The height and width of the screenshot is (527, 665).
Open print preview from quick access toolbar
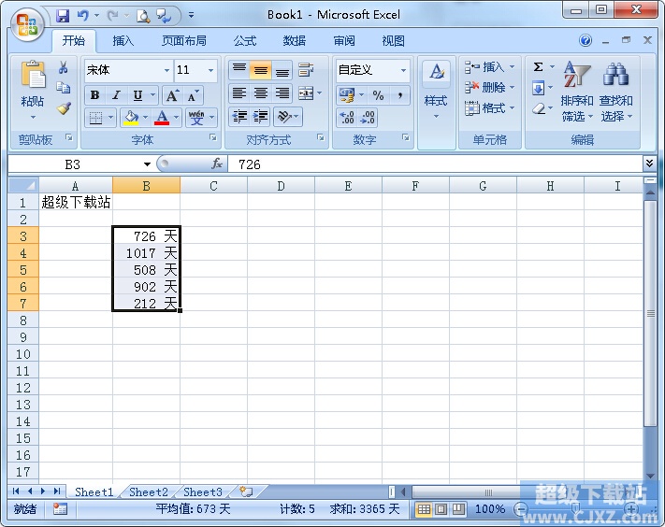(x=143, y=16)
